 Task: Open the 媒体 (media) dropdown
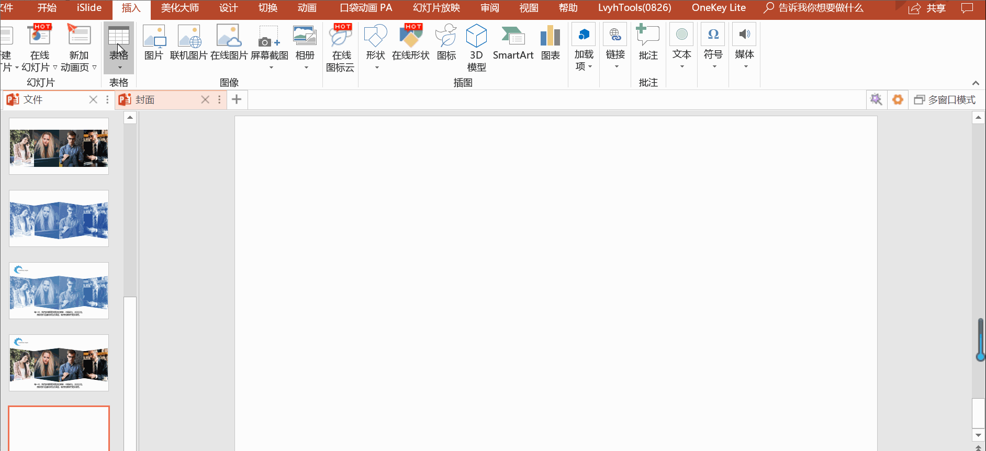tap(744, 47)
